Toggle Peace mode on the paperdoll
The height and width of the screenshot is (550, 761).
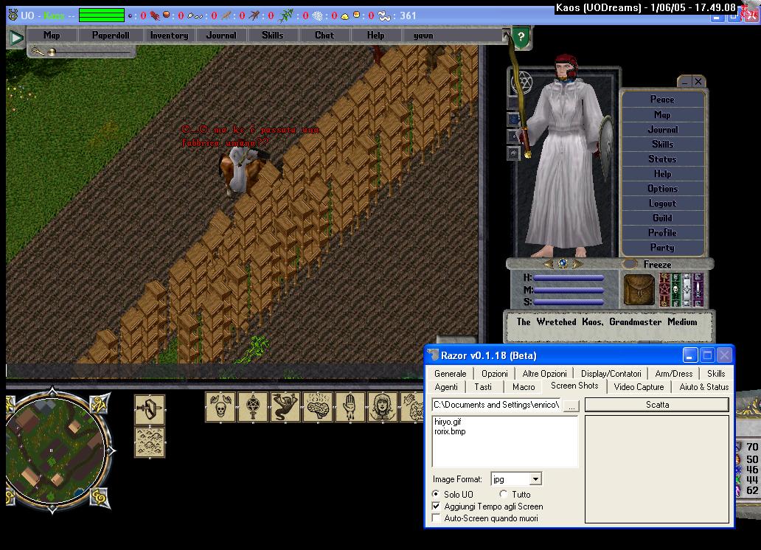pyautogui.click(x=662, y=100)
